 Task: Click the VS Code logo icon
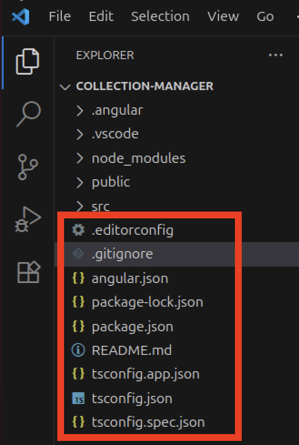point(21,17)
